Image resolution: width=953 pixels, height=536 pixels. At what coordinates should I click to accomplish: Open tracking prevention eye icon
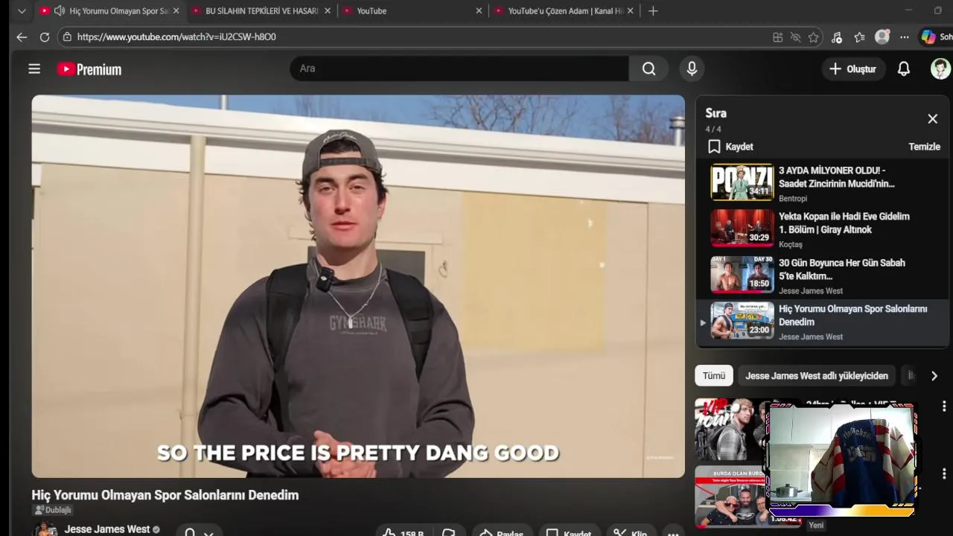coord(796,37)
